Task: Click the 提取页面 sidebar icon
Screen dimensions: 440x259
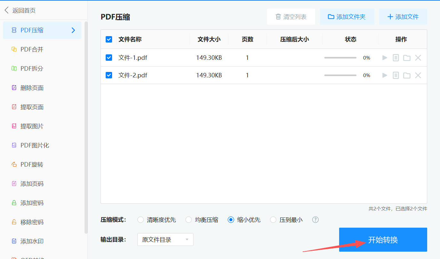Action: (x=14, y=107)
